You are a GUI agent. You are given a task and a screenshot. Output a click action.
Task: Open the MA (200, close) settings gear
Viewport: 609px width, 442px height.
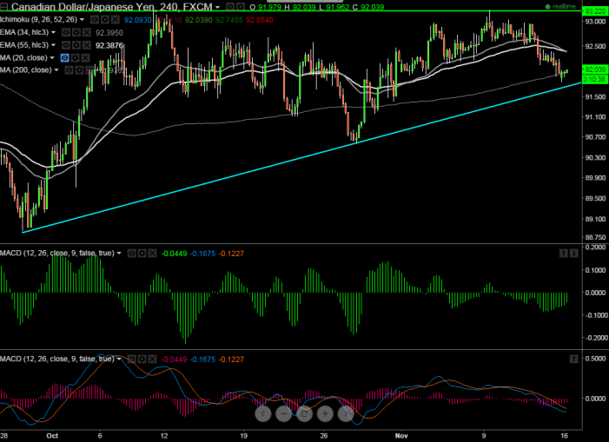pos(80,70)
